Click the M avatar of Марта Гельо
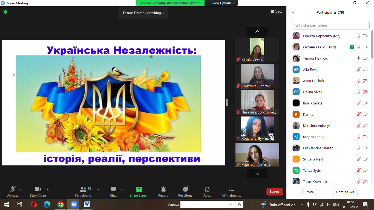Screen dimensions: 374x210 [x=296, y=137]
